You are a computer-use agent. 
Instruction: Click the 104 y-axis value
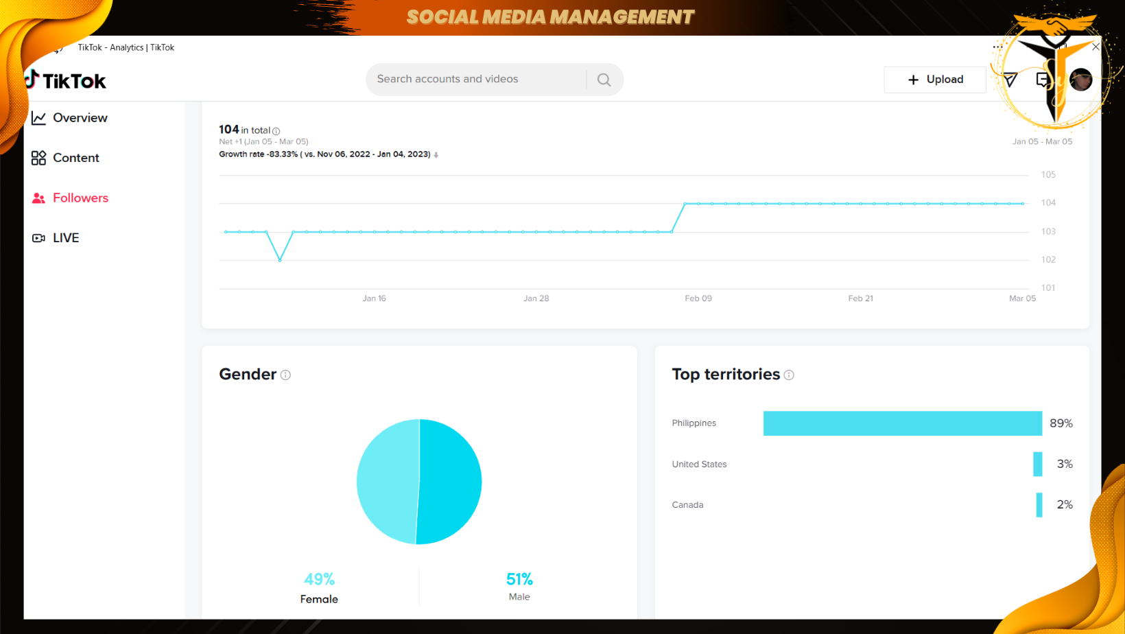[1048, 203]
